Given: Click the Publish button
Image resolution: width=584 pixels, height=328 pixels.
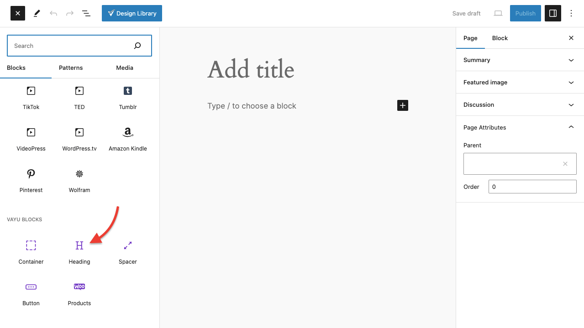Looking at the screenshot, I should pos(525,13).
